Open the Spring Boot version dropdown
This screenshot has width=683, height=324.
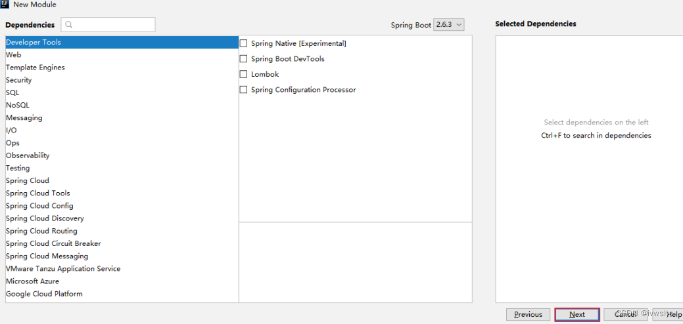[449, 25]
